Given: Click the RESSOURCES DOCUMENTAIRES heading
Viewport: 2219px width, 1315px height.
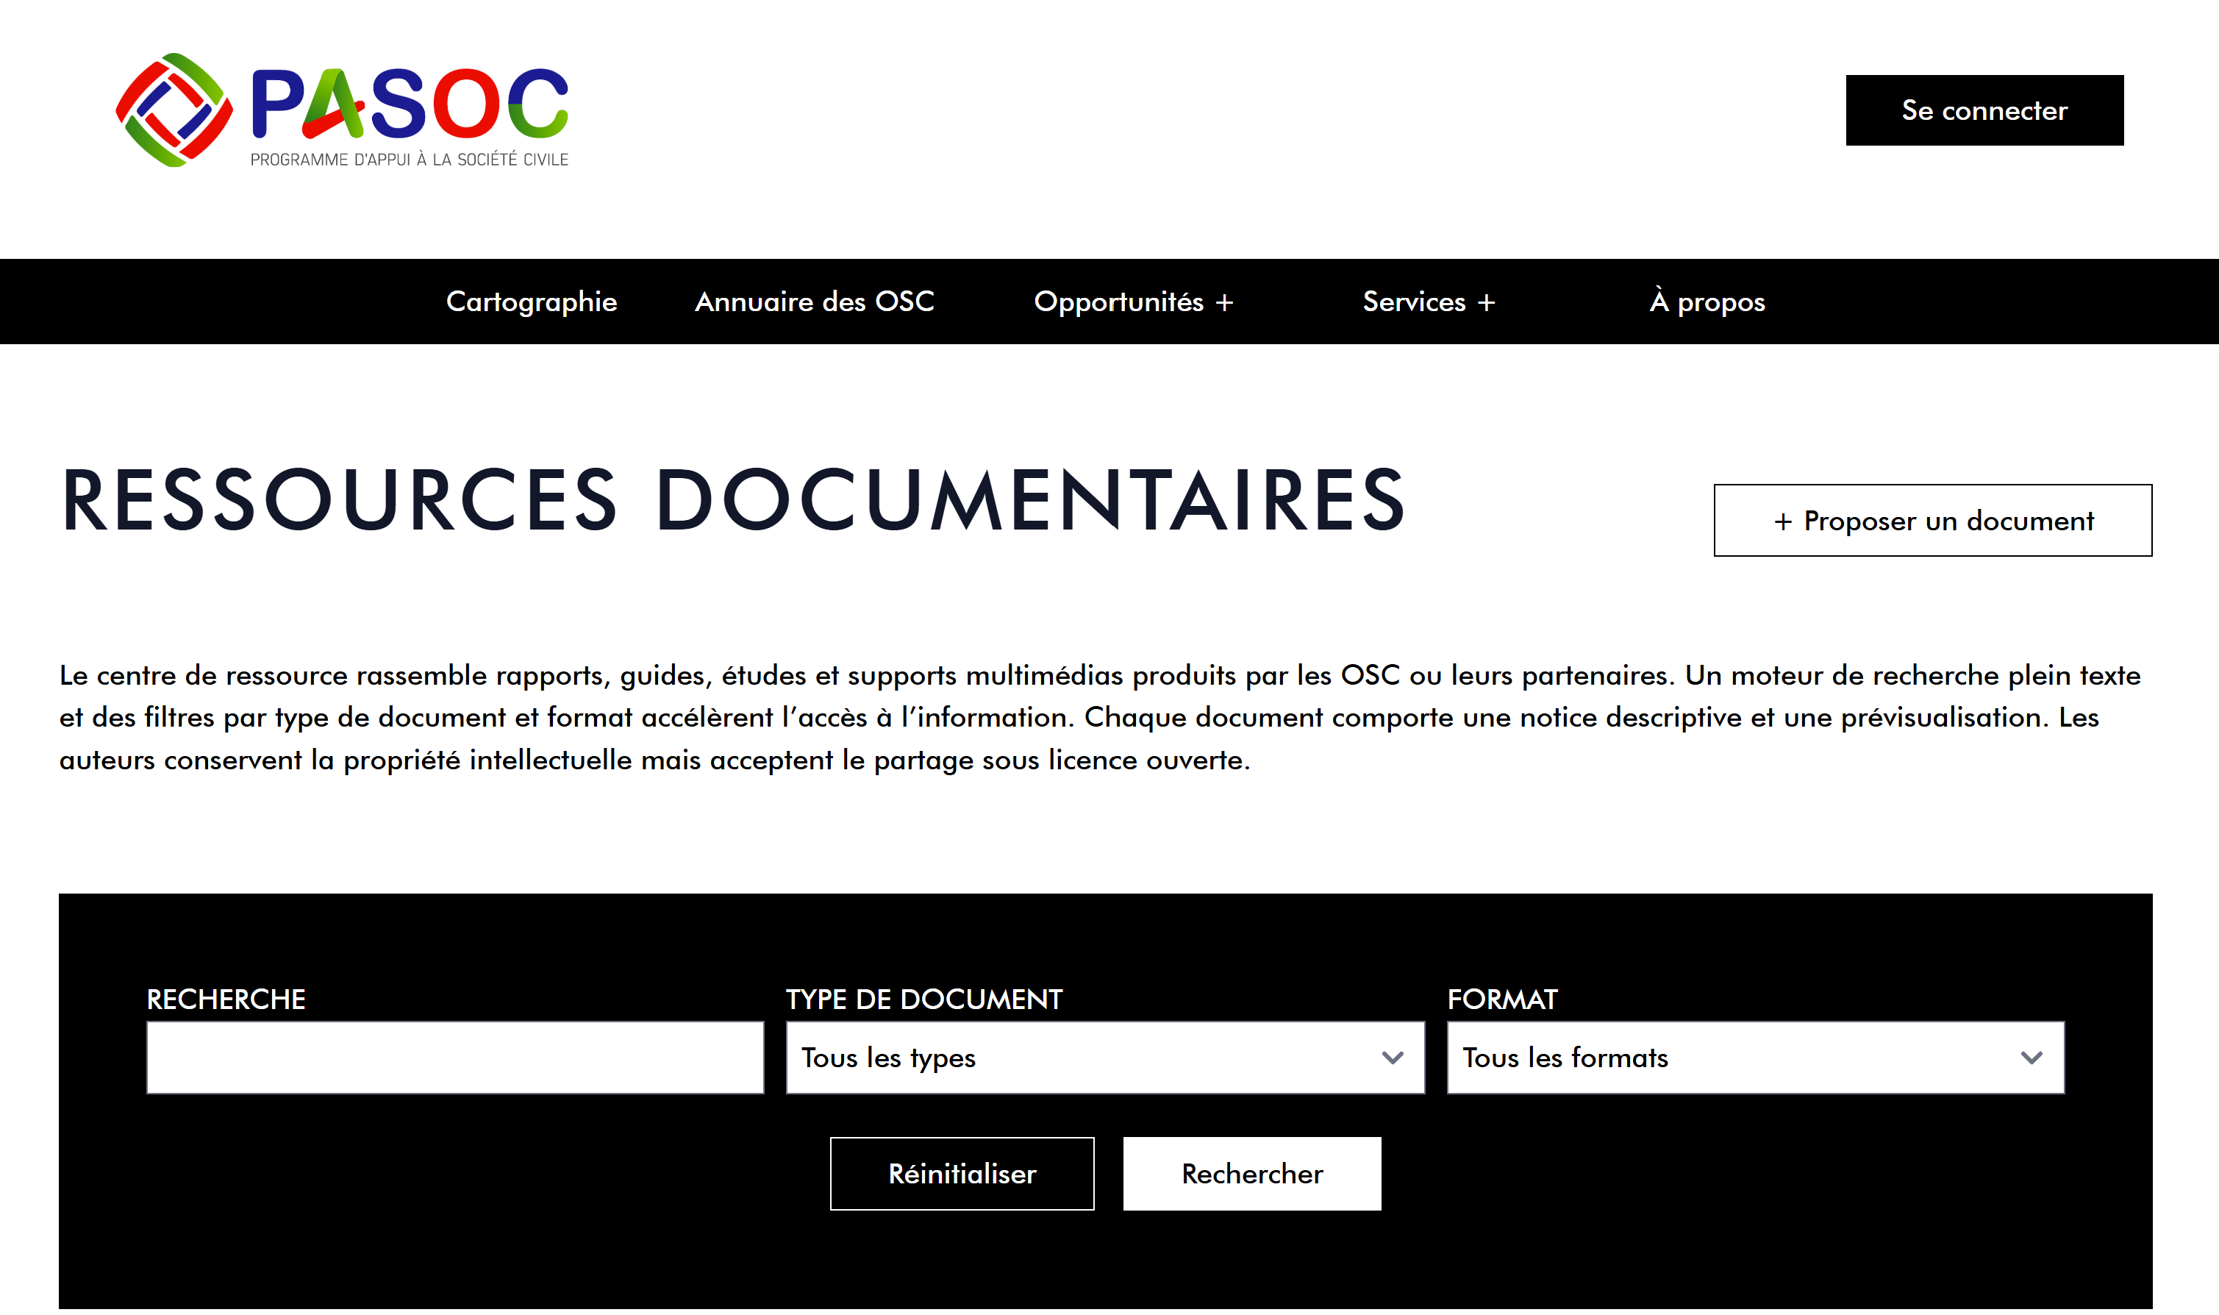Looking at the screenshot, I should tap(732, 503).
